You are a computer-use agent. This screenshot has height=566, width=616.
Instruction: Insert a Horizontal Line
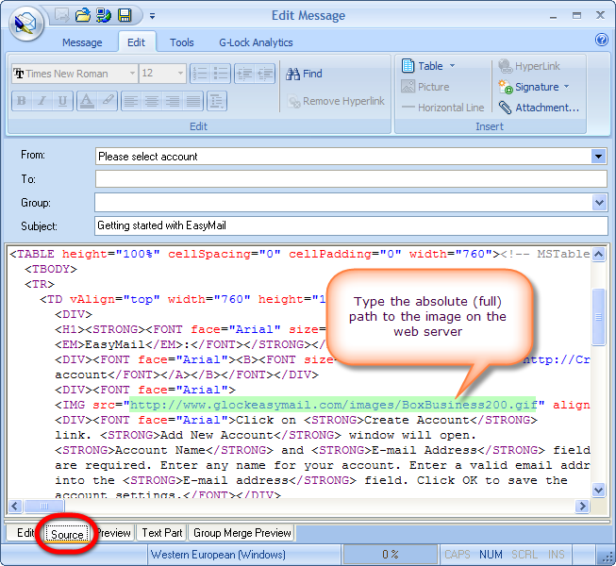coord(442,108)
